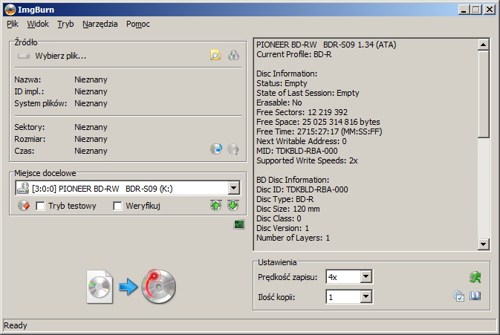
Task: Enable the Weryfikuj checkbox
Action: click(117, 206)
